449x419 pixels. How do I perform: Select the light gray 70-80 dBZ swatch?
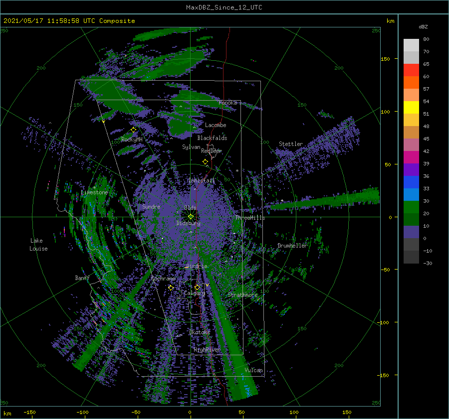point(411,45)
